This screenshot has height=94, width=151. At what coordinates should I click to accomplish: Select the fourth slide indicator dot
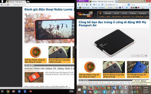(x=140, y=56)
